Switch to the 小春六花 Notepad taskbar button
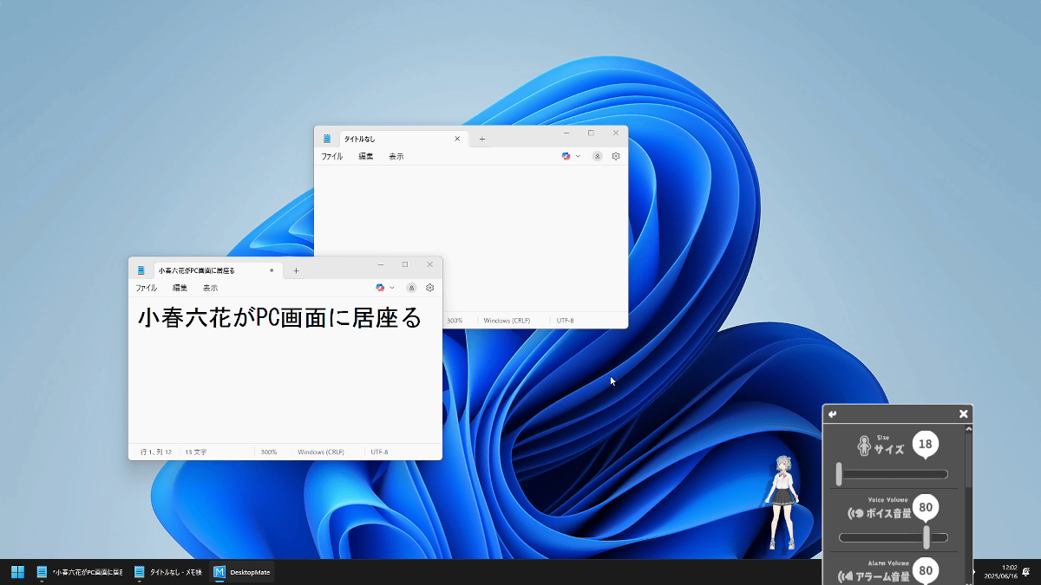Image resolution: width=1041 pixels, height=585 pixels. coord(79,572)
